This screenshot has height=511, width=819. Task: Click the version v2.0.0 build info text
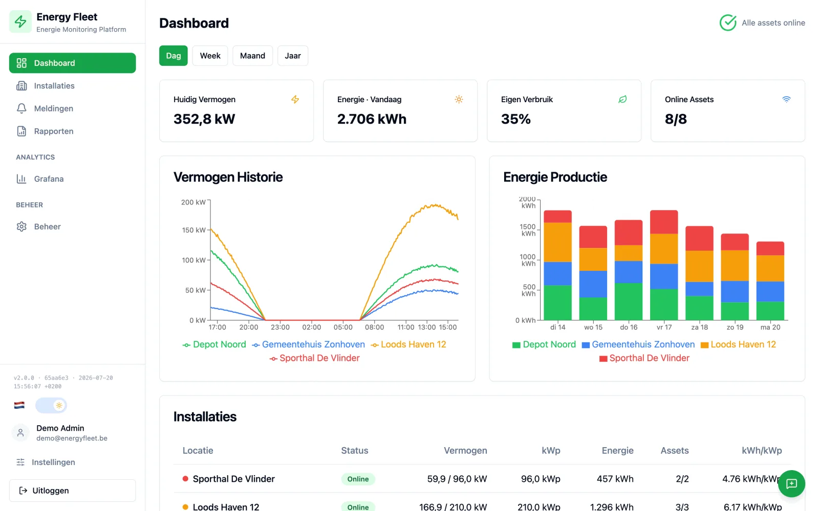pyautogui.click(x=63, y=382)
